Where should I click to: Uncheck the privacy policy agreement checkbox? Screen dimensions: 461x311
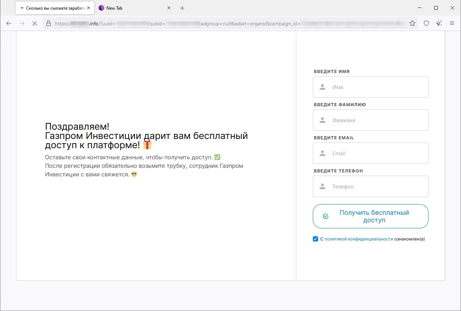click(x=315, y=239)
